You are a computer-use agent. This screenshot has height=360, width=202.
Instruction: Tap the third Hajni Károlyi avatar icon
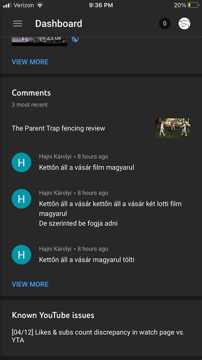coord(21,255)
